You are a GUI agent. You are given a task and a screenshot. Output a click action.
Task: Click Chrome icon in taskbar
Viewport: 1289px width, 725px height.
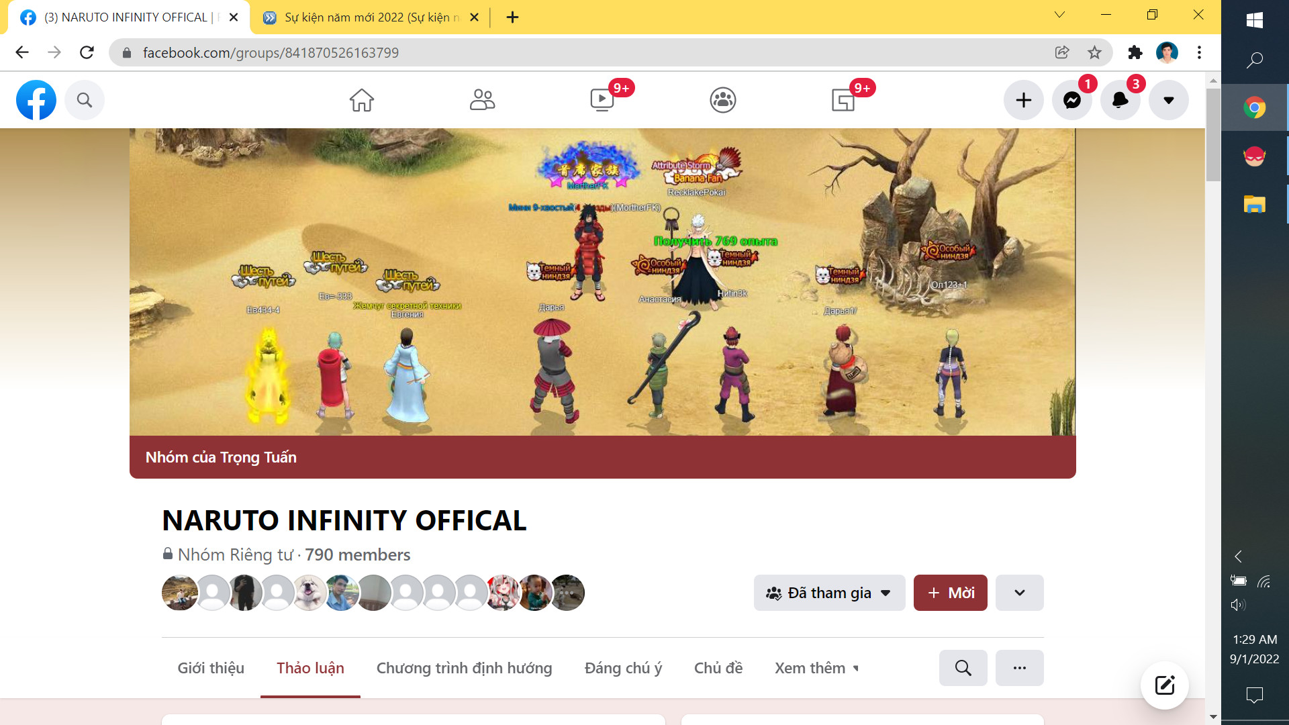click(1254, 107)
